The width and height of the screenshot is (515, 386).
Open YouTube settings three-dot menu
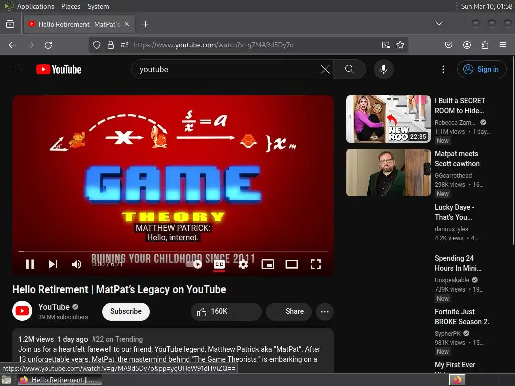[443, 69]
